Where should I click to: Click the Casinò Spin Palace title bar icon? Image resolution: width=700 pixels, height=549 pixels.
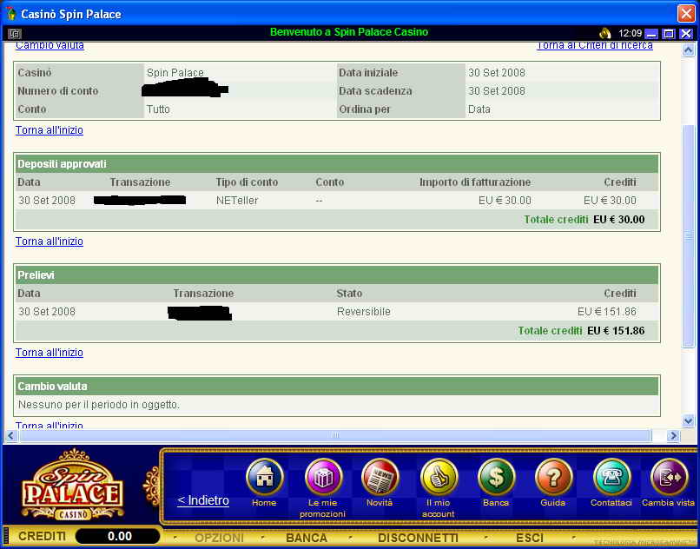point(10,13)
